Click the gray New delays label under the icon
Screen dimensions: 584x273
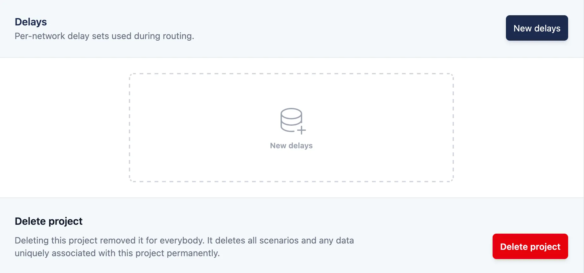(x=291, y=146)
